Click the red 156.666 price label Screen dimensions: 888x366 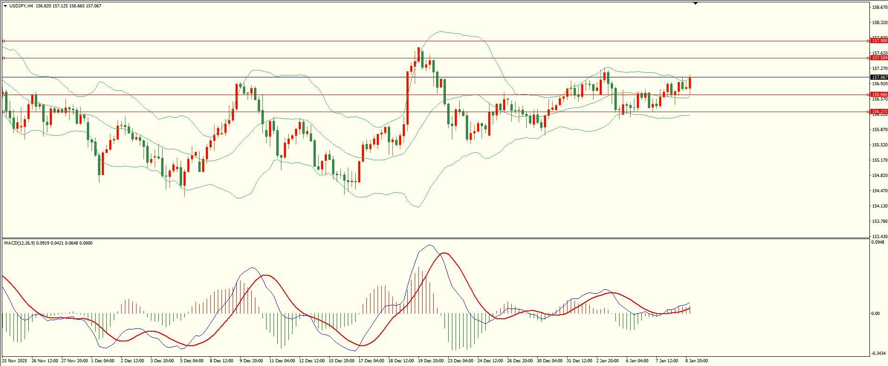point(879,95)
